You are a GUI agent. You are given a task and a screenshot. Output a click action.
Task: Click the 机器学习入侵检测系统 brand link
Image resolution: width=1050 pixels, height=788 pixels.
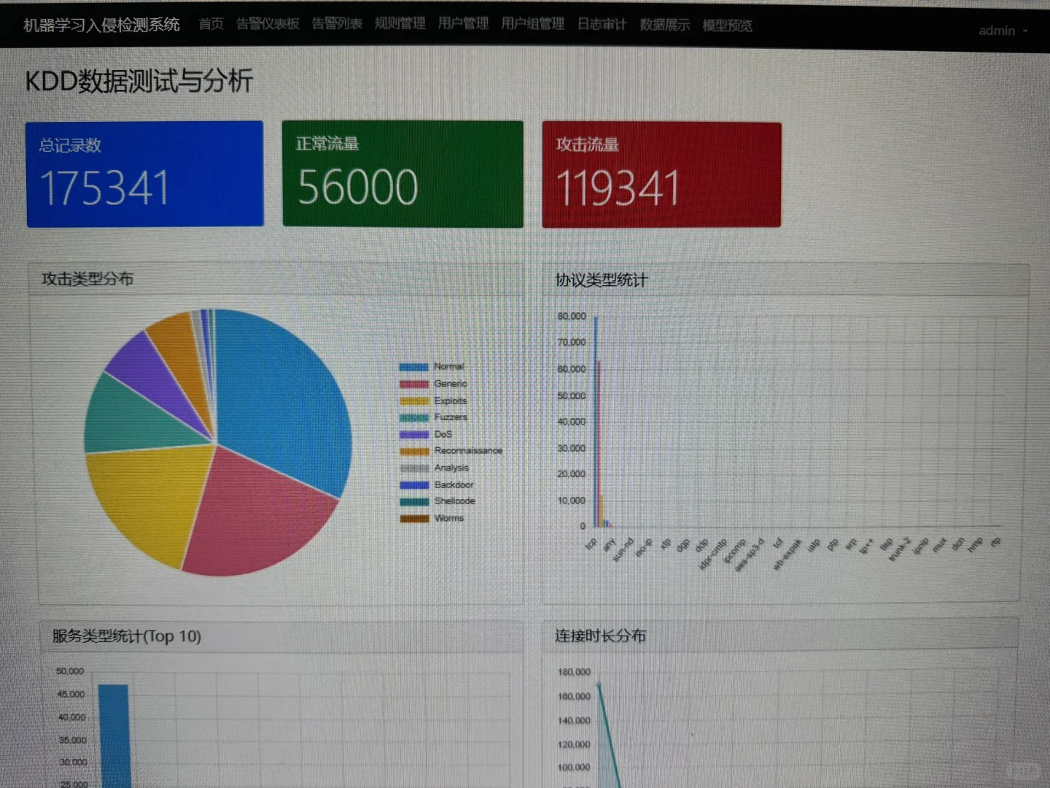[101, 25]
